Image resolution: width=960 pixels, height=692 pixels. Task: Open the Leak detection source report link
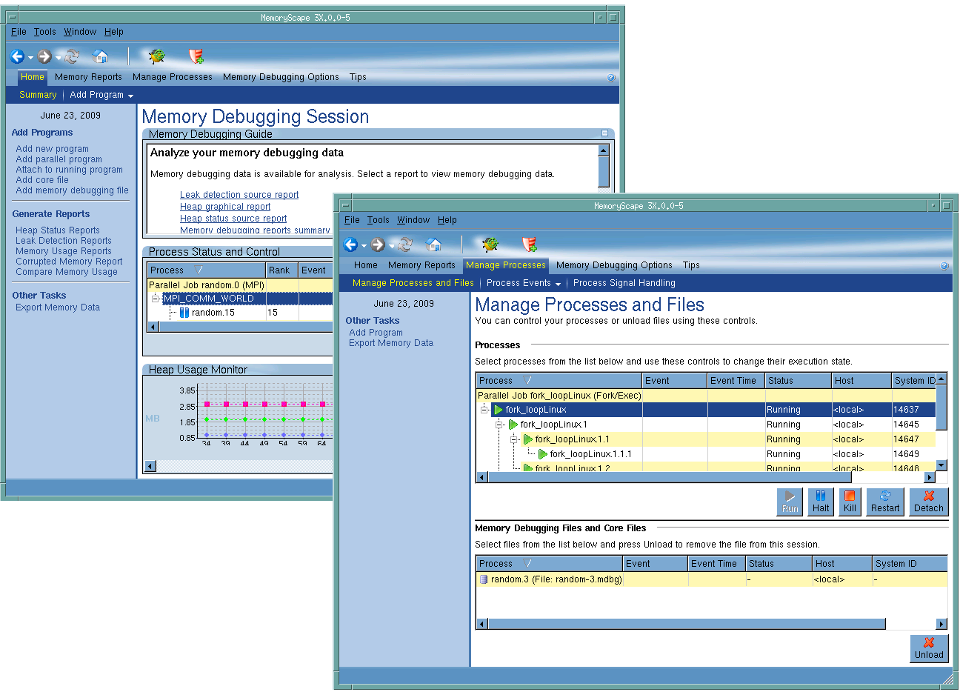pyautogui.click(x=239, y=195)
